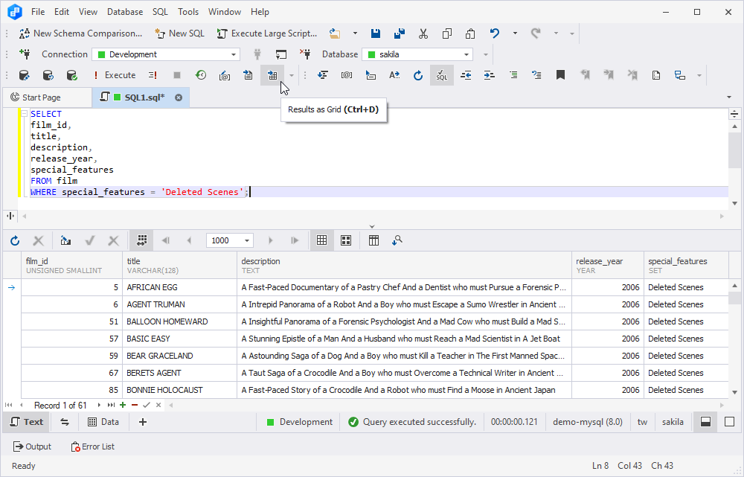Close the SQL1.sql tab
This screenshot has height=477, width=744.
coord(179,97)
